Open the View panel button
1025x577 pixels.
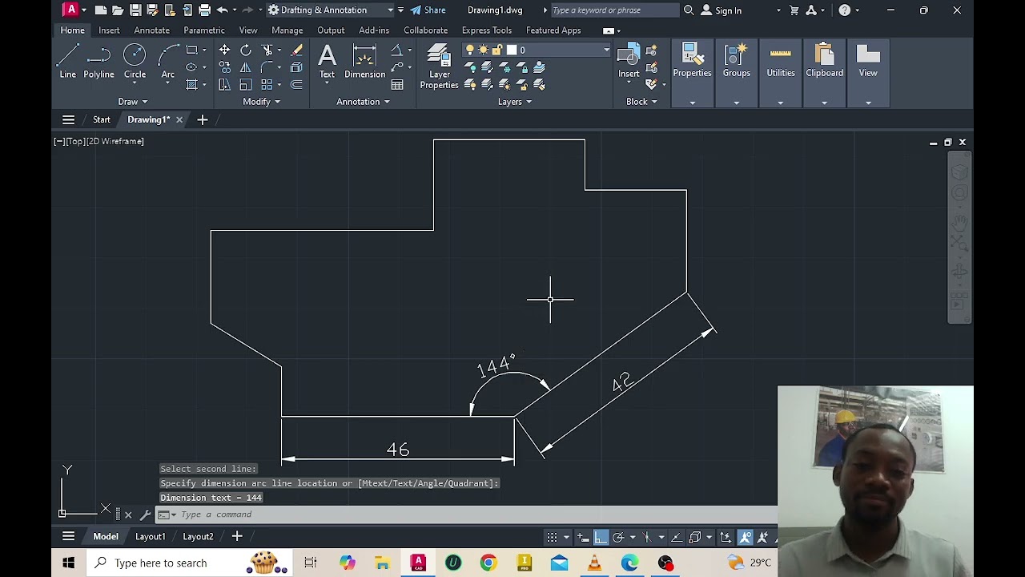(868, 73)
